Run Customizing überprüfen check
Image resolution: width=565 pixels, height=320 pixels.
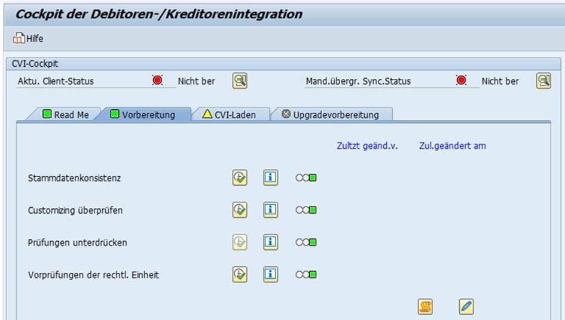240,210
